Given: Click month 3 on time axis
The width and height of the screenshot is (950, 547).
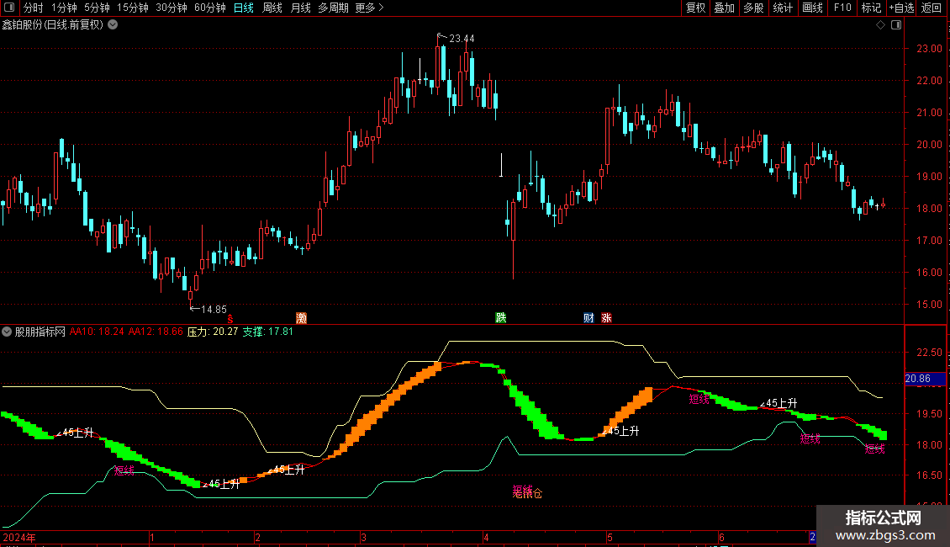Looking at the screenshot, I should point(363,537).
